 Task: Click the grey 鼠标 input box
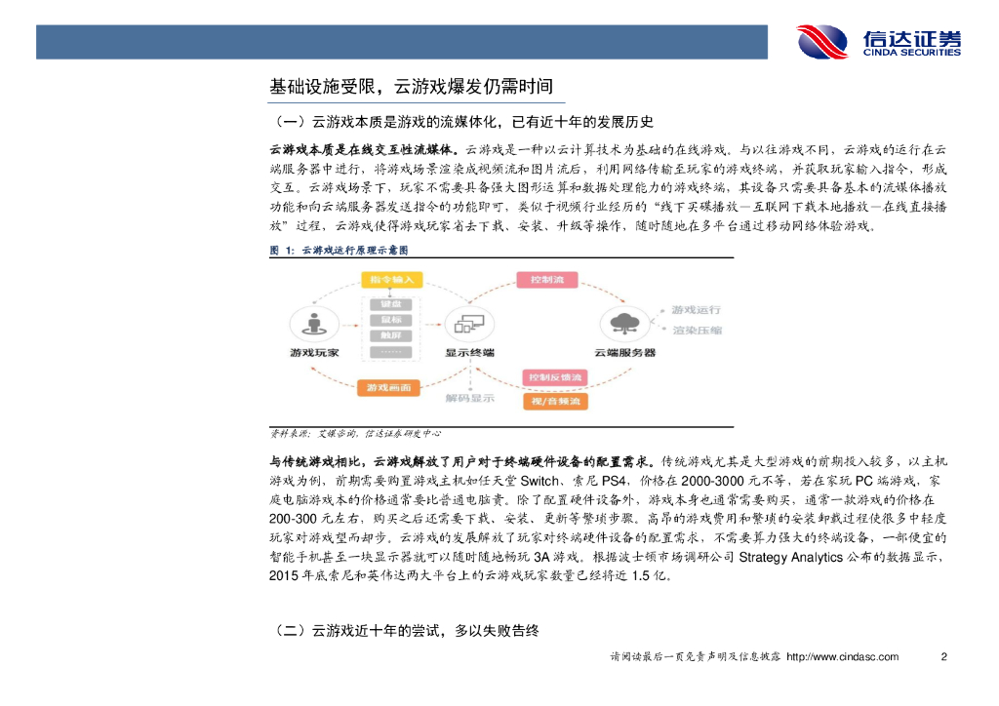tap(391, 320)
